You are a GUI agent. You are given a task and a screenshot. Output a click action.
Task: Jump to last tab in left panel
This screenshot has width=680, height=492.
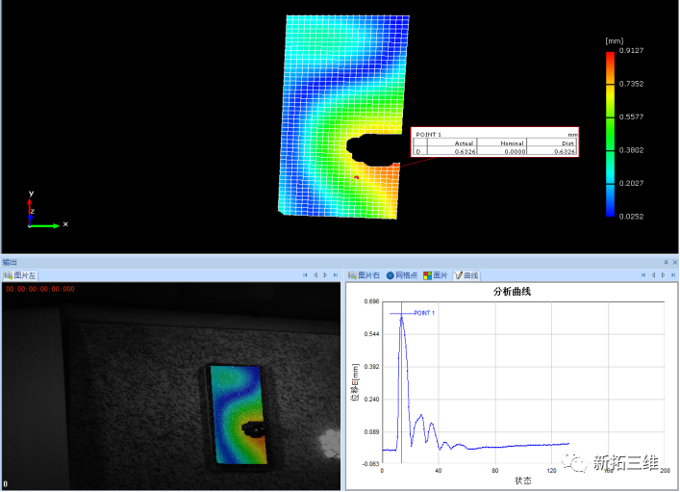(x=336, y=274)
